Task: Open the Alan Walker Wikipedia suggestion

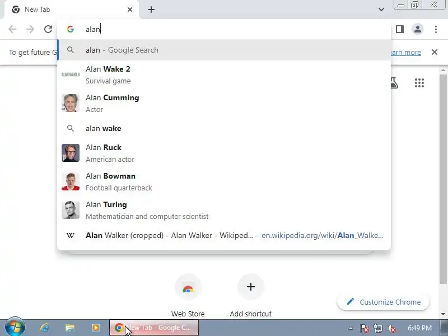Action: tap(224, 235)
